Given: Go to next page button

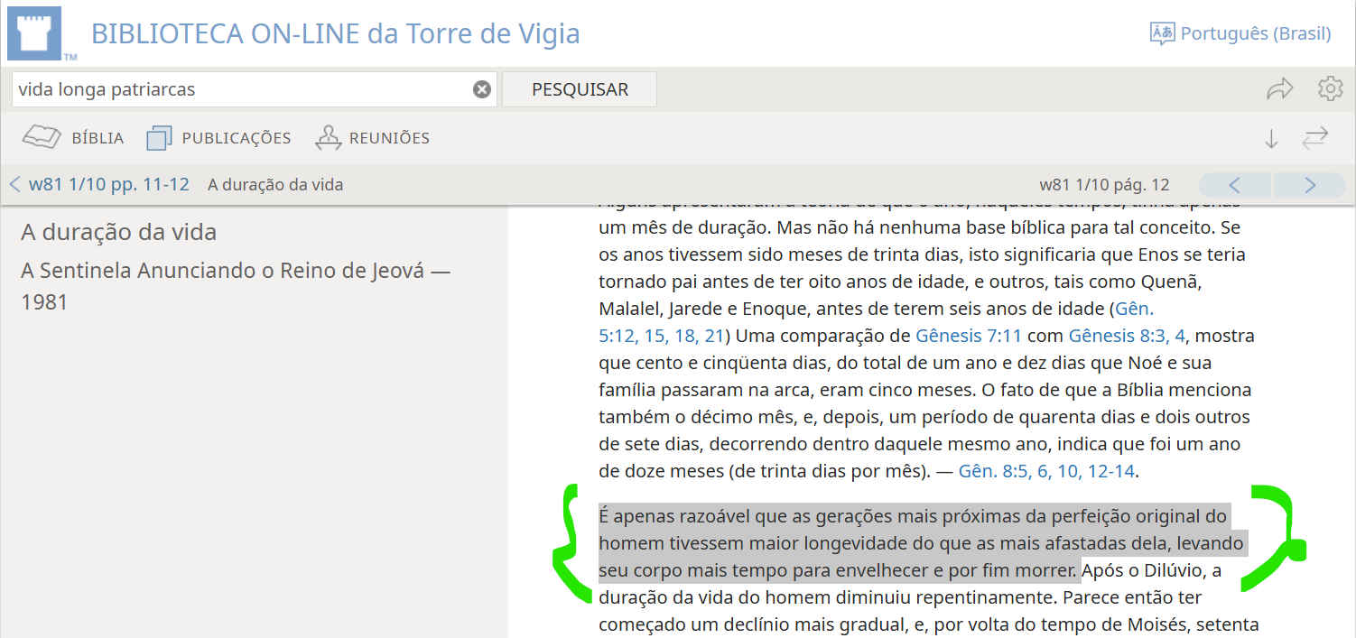Looking at the screenshot, I should click(1310, 185).
